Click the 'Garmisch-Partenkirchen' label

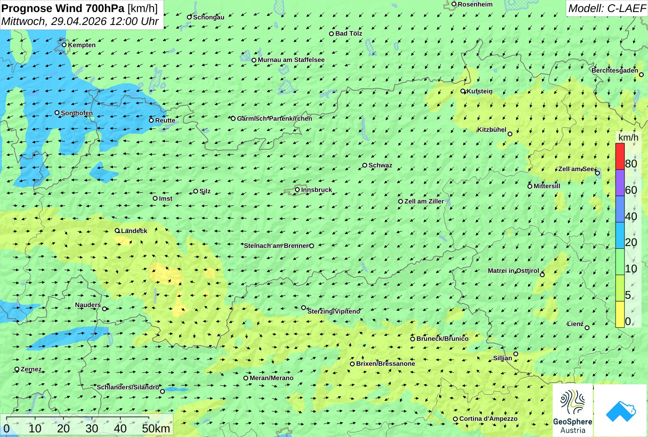(x=274, y=118)
